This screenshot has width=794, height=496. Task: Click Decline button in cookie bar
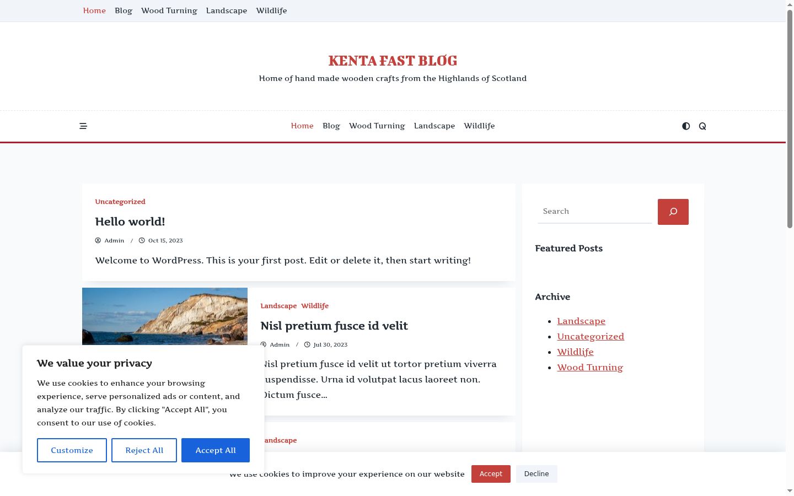pos(537,474)
